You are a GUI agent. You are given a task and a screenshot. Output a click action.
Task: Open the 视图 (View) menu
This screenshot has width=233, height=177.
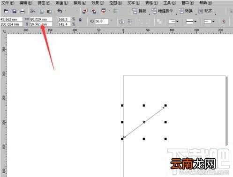tap(44, 3)
